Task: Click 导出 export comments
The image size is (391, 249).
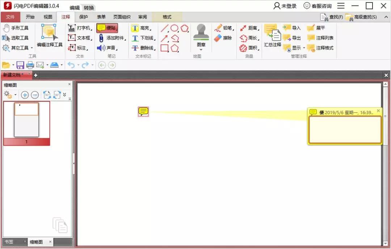Action: pos(292,38)
